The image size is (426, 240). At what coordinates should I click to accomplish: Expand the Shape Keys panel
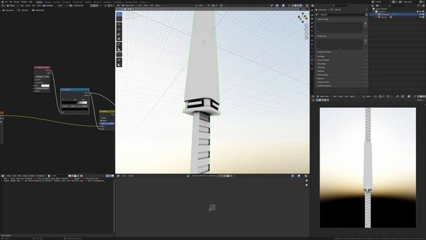(x=341, y=36)
